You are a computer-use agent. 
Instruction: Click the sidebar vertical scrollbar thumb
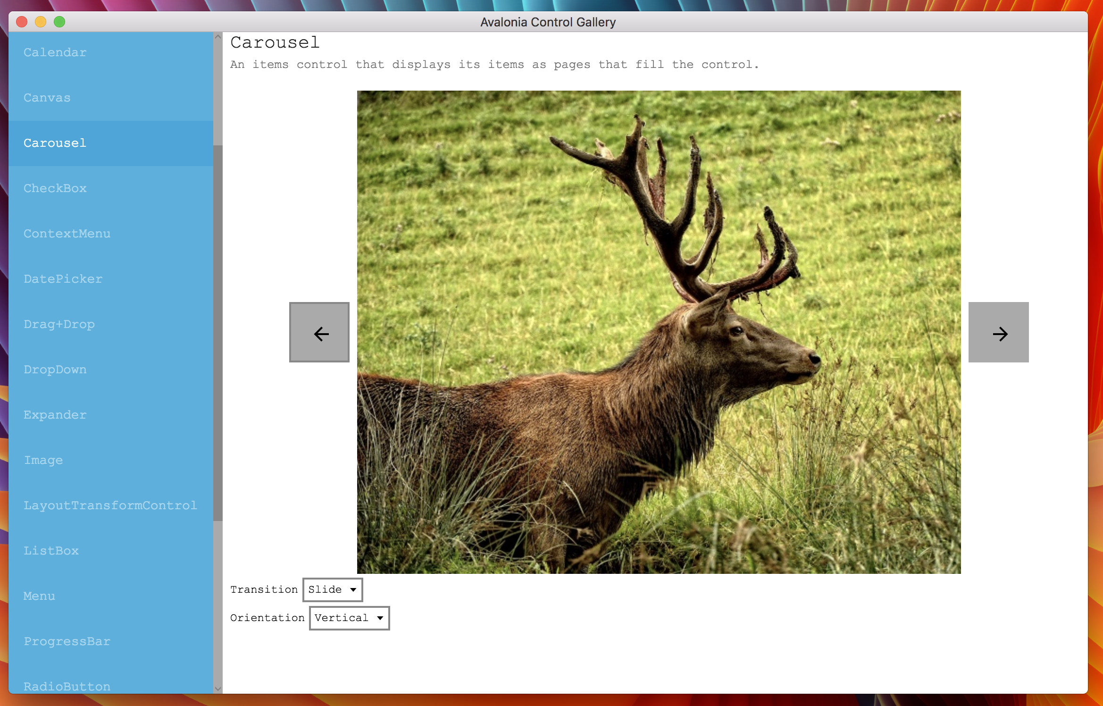coord(218,333)
